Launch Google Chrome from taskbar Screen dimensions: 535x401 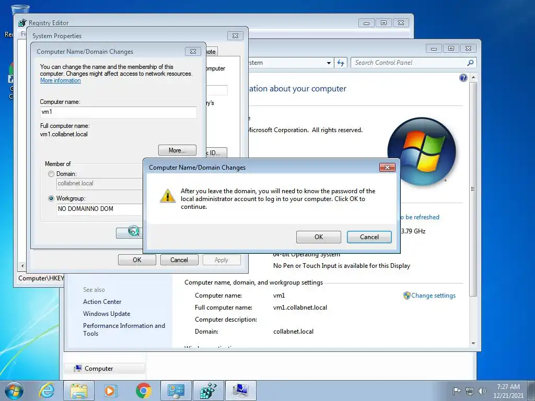point(143,391)
